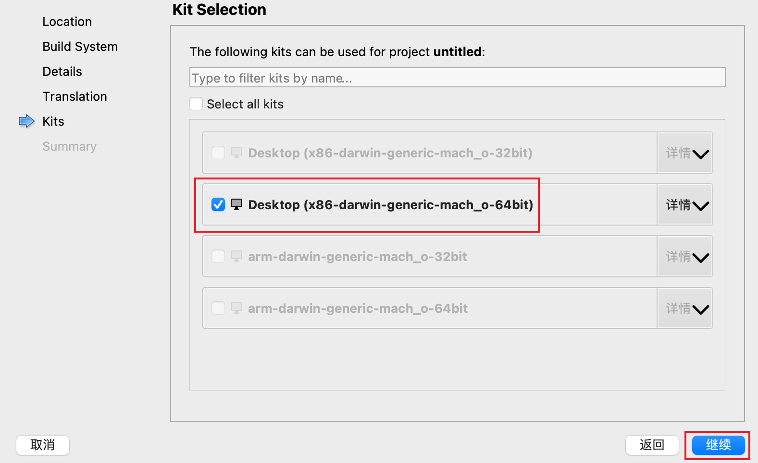Open the Translation wizard step
This screenshot has height=463, width=758.
click(75, 96)
